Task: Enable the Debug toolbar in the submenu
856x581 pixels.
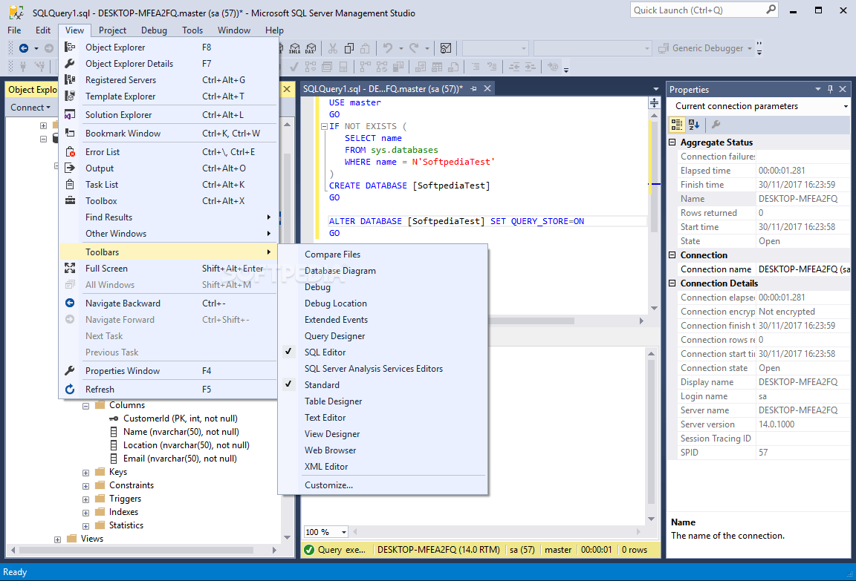Action: 317,287
